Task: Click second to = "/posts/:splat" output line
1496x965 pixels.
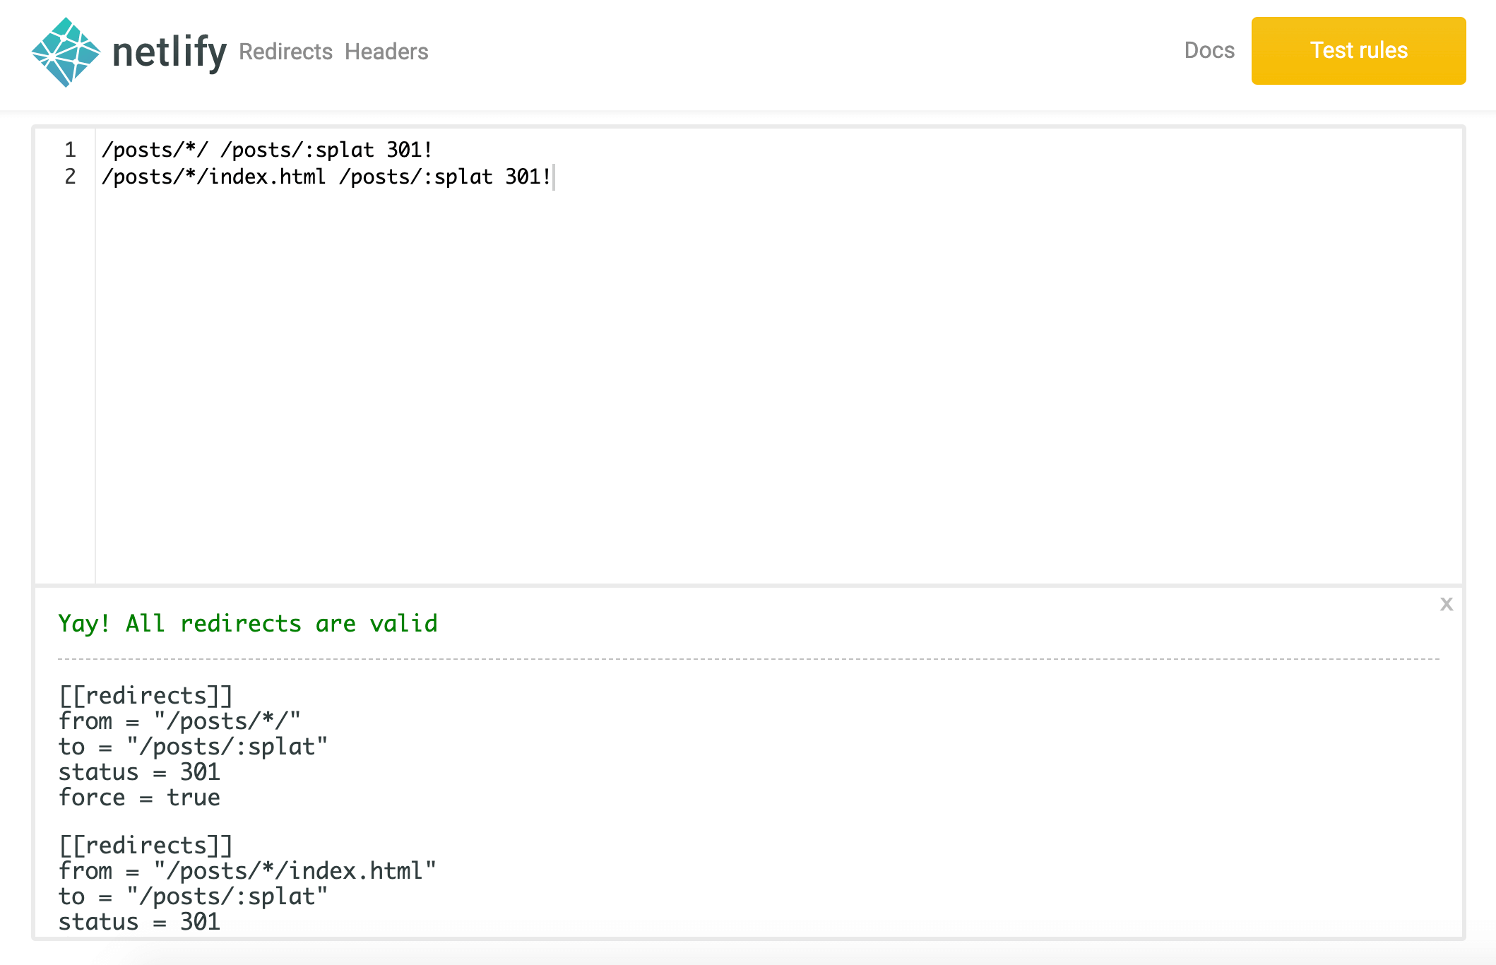Action: [x=193, y=896]
